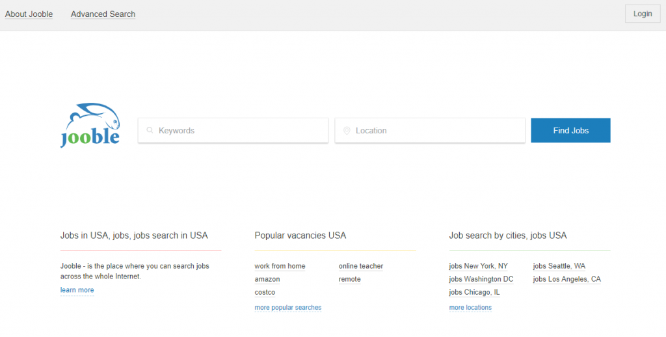Image resolution: width=666 pixels, height=337 pixels.
Task: Click the Popular vacancies USA heading
Action: (x=300, y=236)
